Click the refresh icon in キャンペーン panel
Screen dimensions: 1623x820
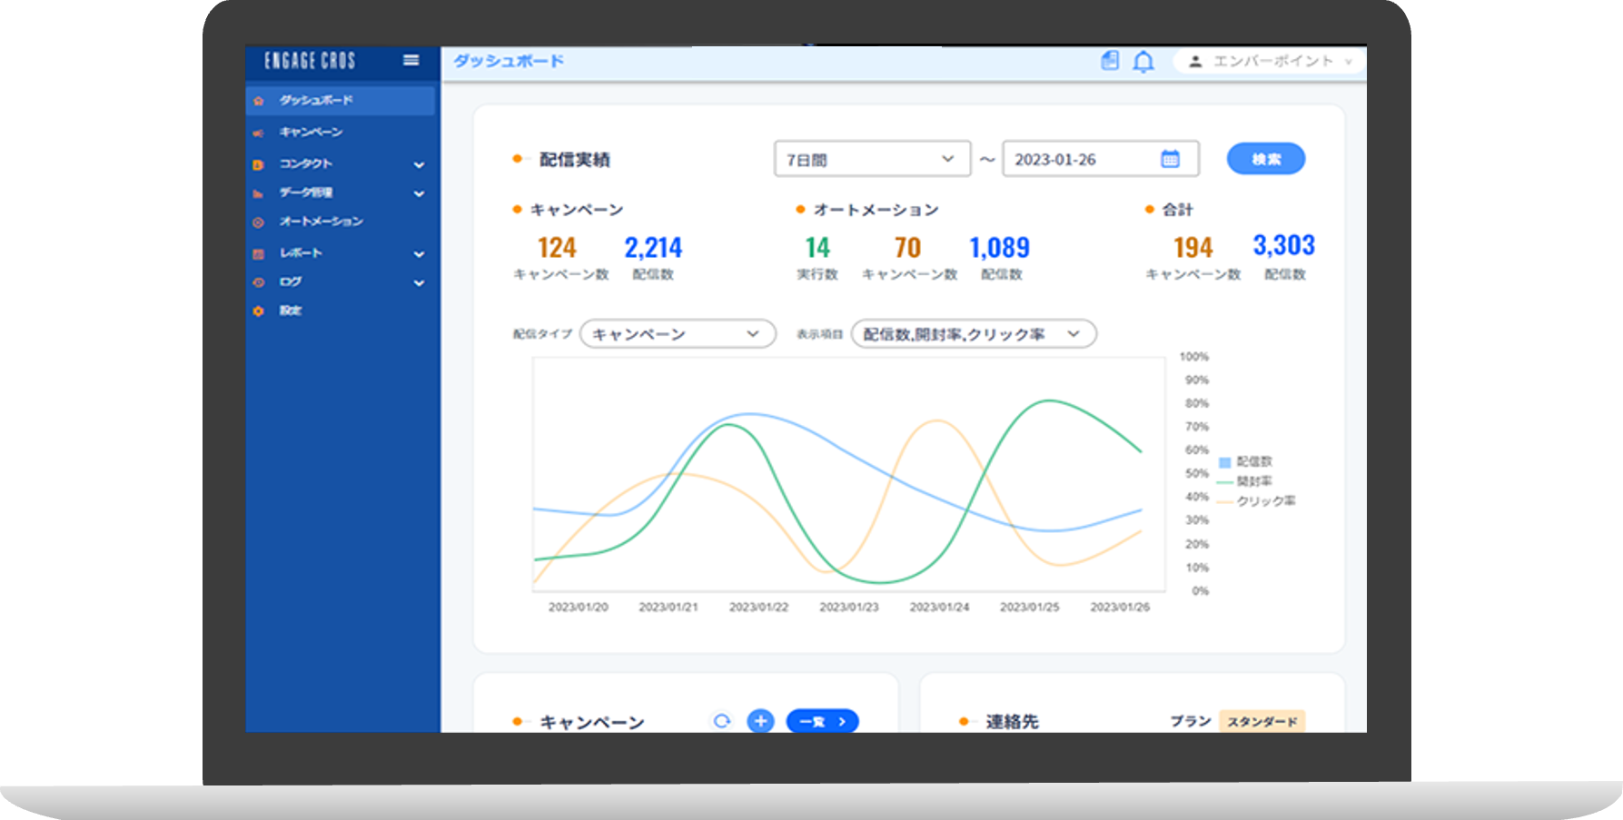pos(722,721)
